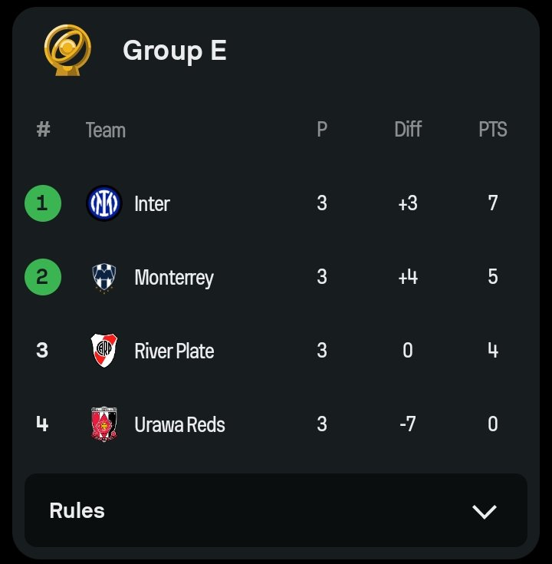Sort by PTS column header
The width and height of the screenshot is (552, 564).
coord(493,129)
